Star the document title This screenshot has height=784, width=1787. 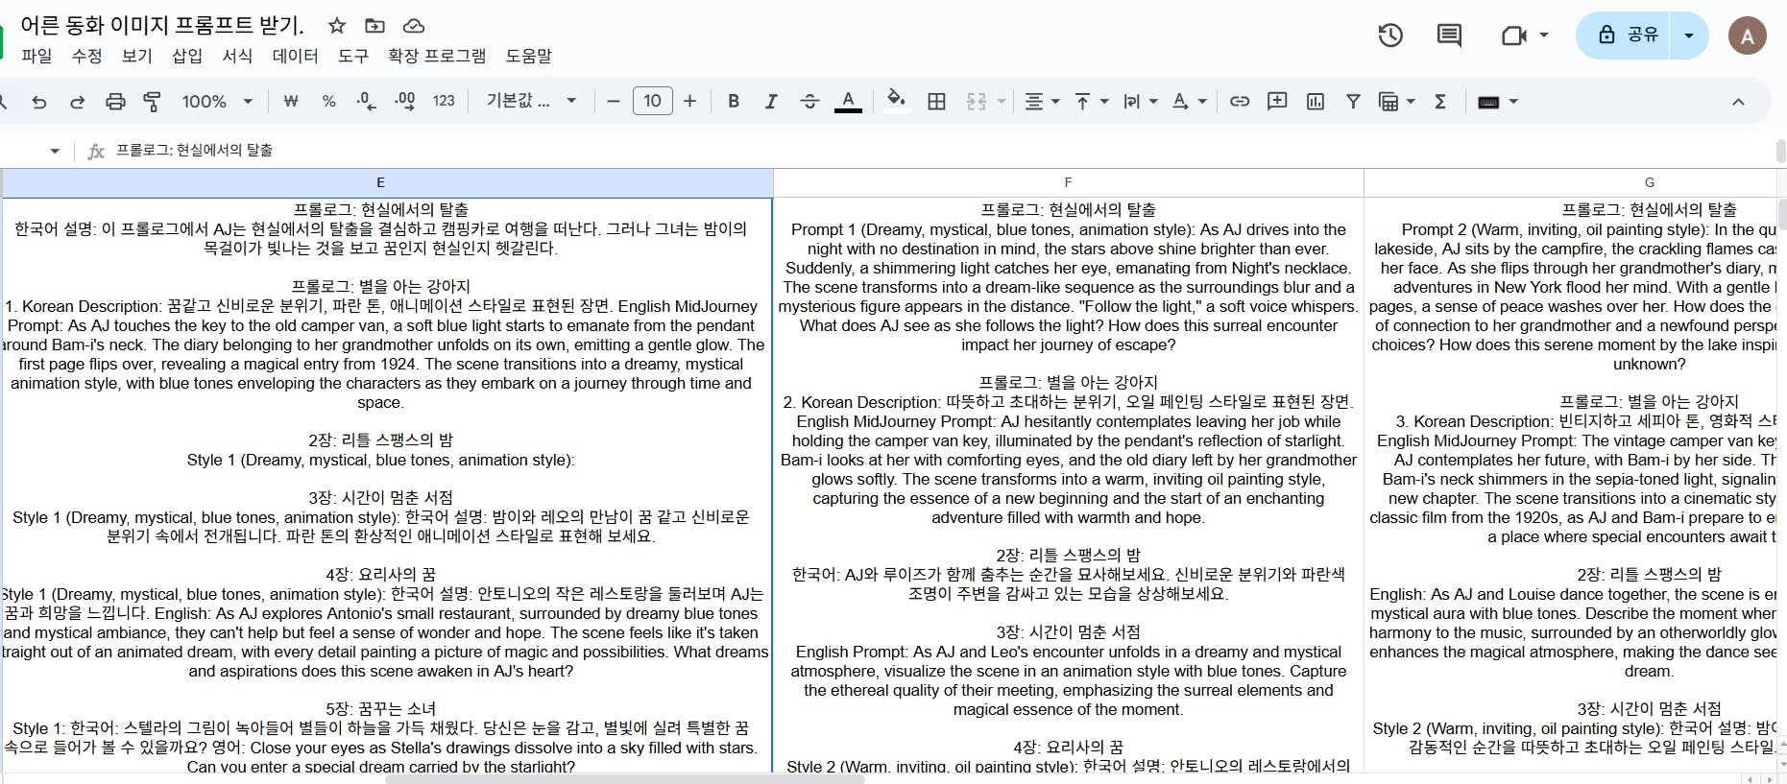tap(336, 26)
